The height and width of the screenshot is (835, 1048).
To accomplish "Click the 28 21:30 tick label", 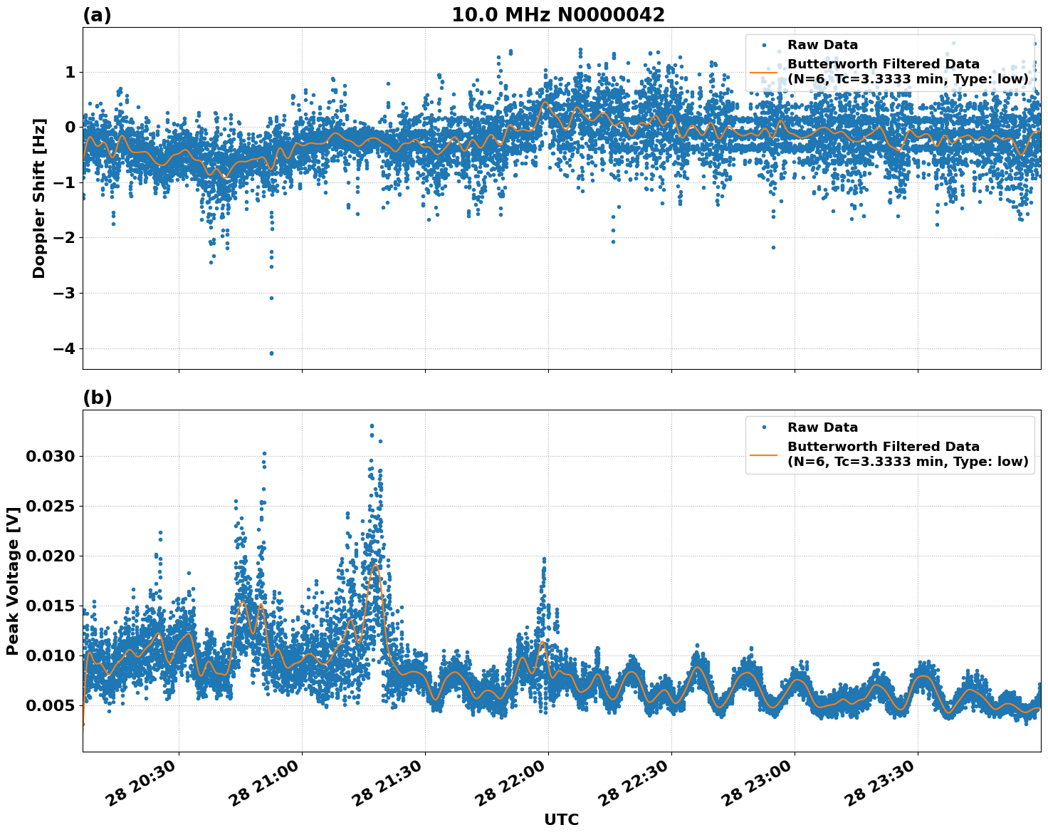I will tap(388, 782).
